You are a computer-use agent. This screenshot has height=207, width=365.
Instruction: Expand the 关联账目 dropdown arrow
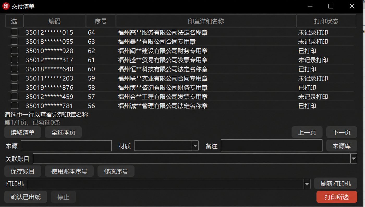point(354,158)
